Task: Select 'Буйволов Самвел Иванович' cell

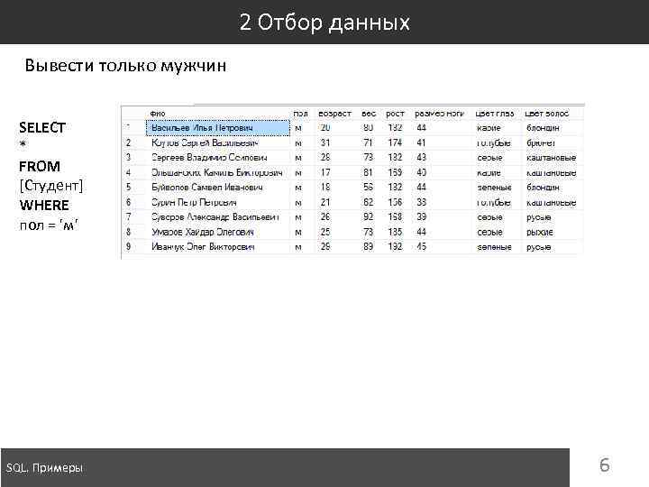Action: [207, 188]
